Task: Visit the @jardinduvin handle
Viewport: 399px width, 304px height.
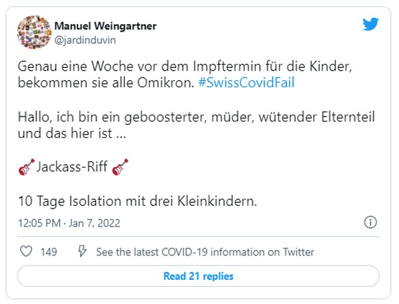Action: [85, 40]
